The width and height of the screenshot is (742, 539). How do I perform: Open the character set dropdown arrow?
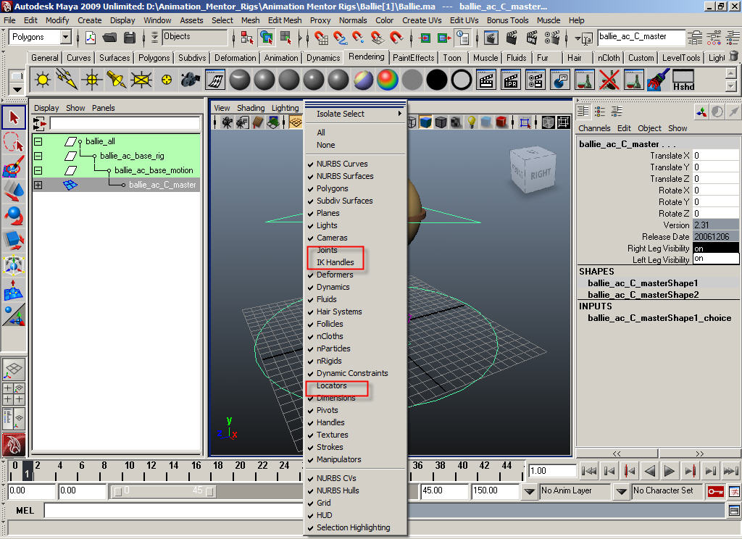click(x=621, y=491)
